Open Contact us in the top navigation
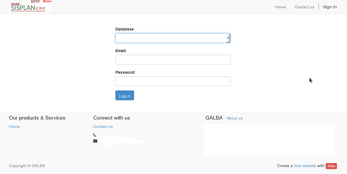This screenshot has height=174, width=347. [304, 7]
